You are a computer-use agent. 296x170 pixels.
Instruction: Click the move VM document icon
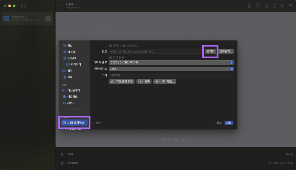tap(266, 6)
